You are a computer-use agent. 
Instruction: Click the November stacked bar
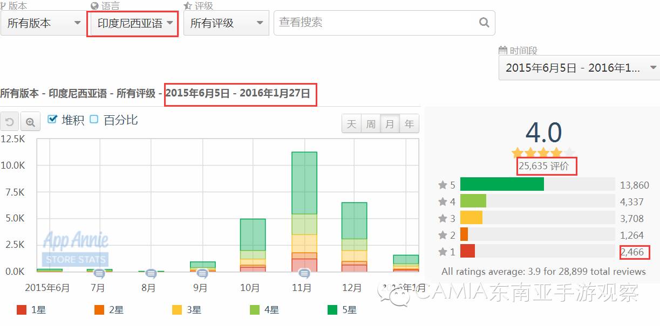coord(304,212)
